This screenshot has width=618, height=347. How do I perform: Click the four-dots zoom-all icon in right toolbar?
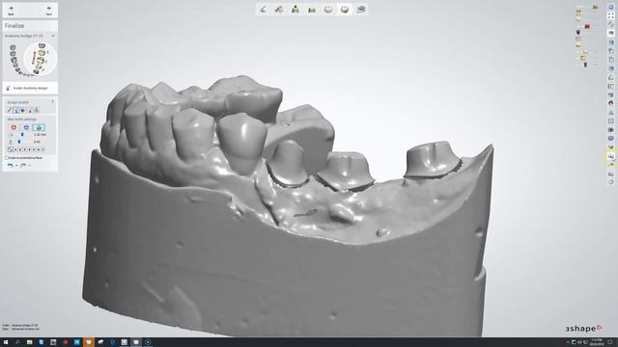point(611,15)
